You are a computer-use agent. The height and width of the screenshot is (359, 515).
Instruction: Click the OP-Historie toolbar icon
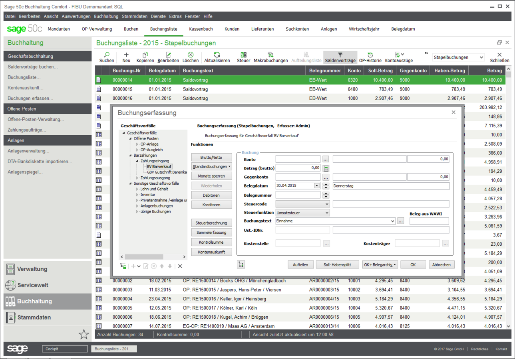pyautogui.click(x=370, y=55)
